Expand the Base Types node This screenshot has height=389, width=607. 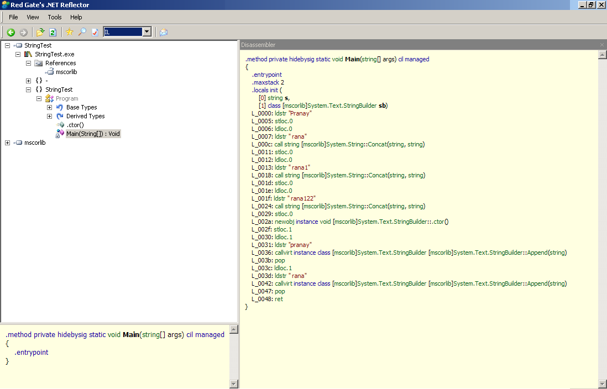50,108
